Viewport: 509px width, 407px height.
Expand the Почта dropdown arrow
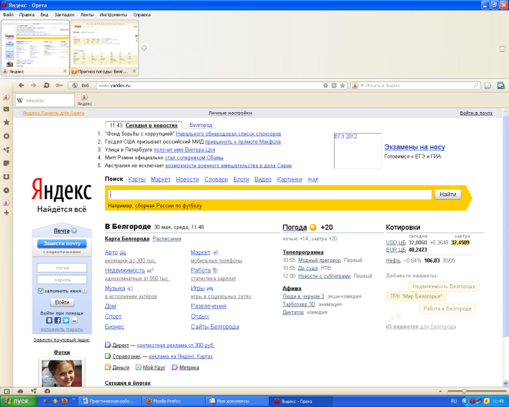(74, 230)
